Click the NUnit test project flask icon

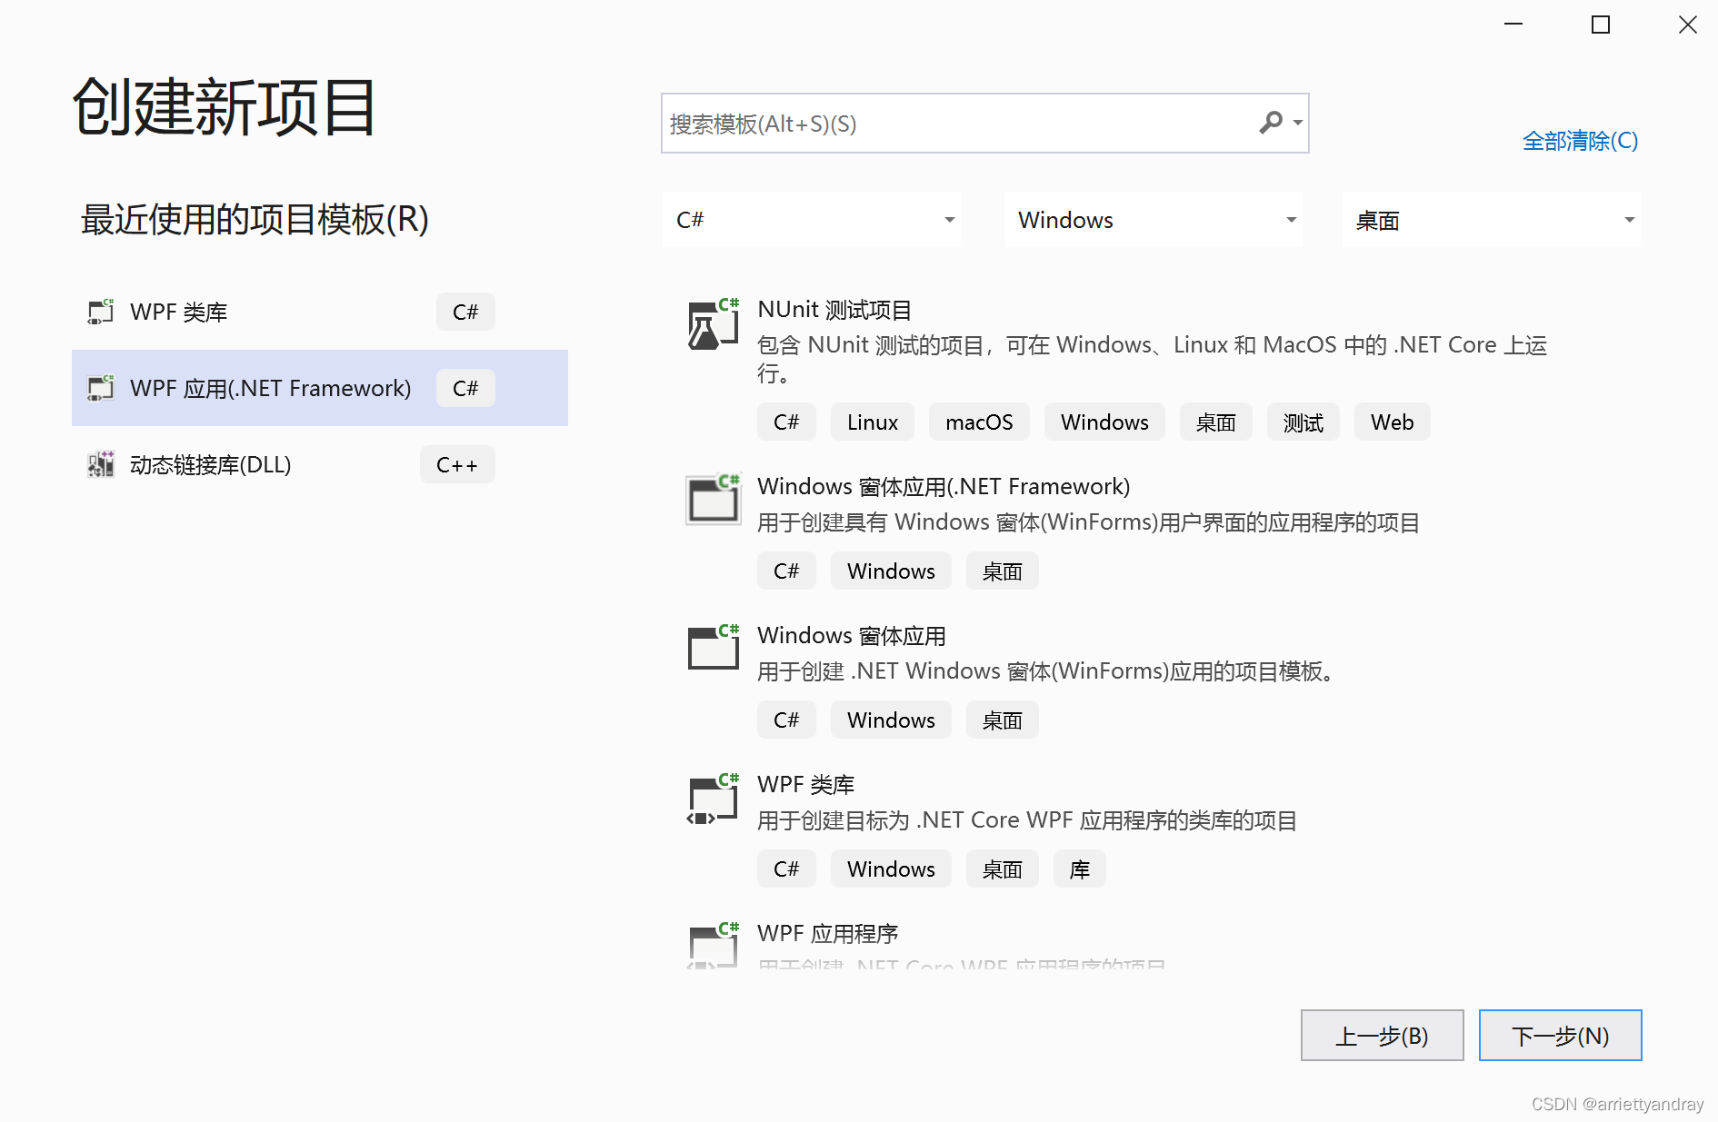pyautogui.click(x=714, y=324)
